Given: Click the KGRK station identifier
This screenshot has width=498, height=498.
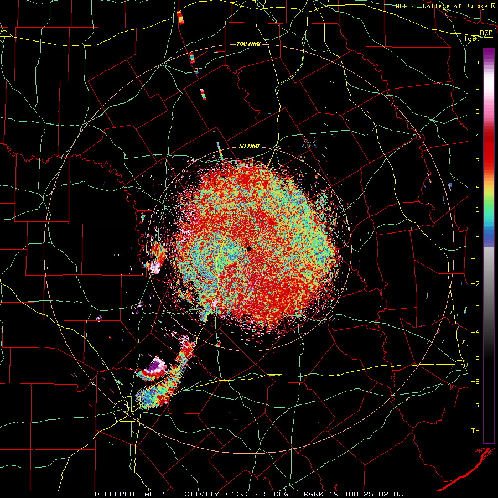Looking at the screenshot, I should coord(314,494).
